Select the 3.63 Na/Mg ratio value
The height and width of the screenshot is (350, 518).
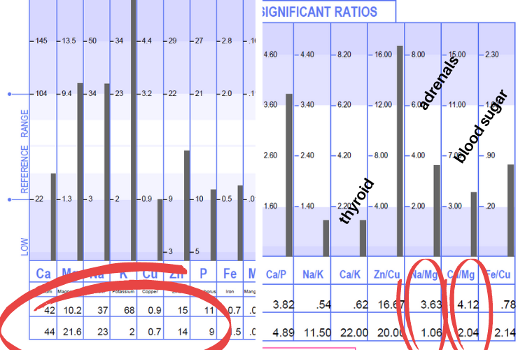[423, 304]
